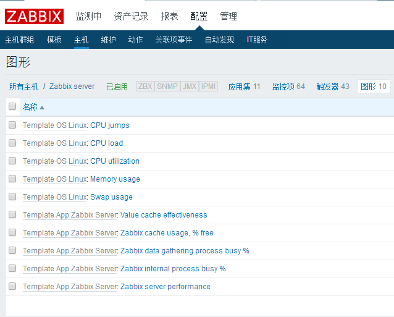Open the 应用集 11 tab
The image size is (394, 317).
tap(244, 87)
